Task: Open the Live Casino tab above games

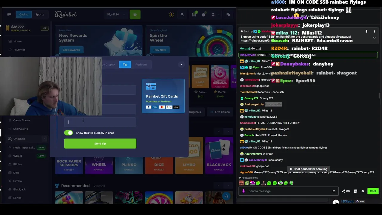Action: pyautogui.click(x=220, y=112)
